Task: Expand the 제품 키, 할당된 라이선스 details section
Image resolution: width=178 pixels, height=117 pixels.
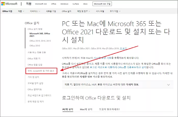Action: 117,85
